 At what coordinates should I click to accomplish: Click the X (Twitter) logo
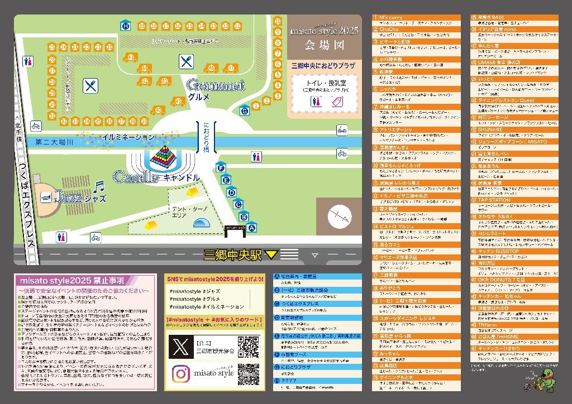tap(179, 347)
